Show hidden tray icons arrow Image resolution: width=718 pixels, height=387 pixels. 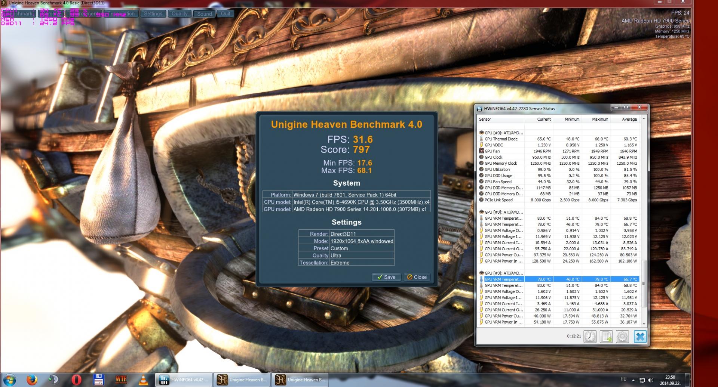633,380
